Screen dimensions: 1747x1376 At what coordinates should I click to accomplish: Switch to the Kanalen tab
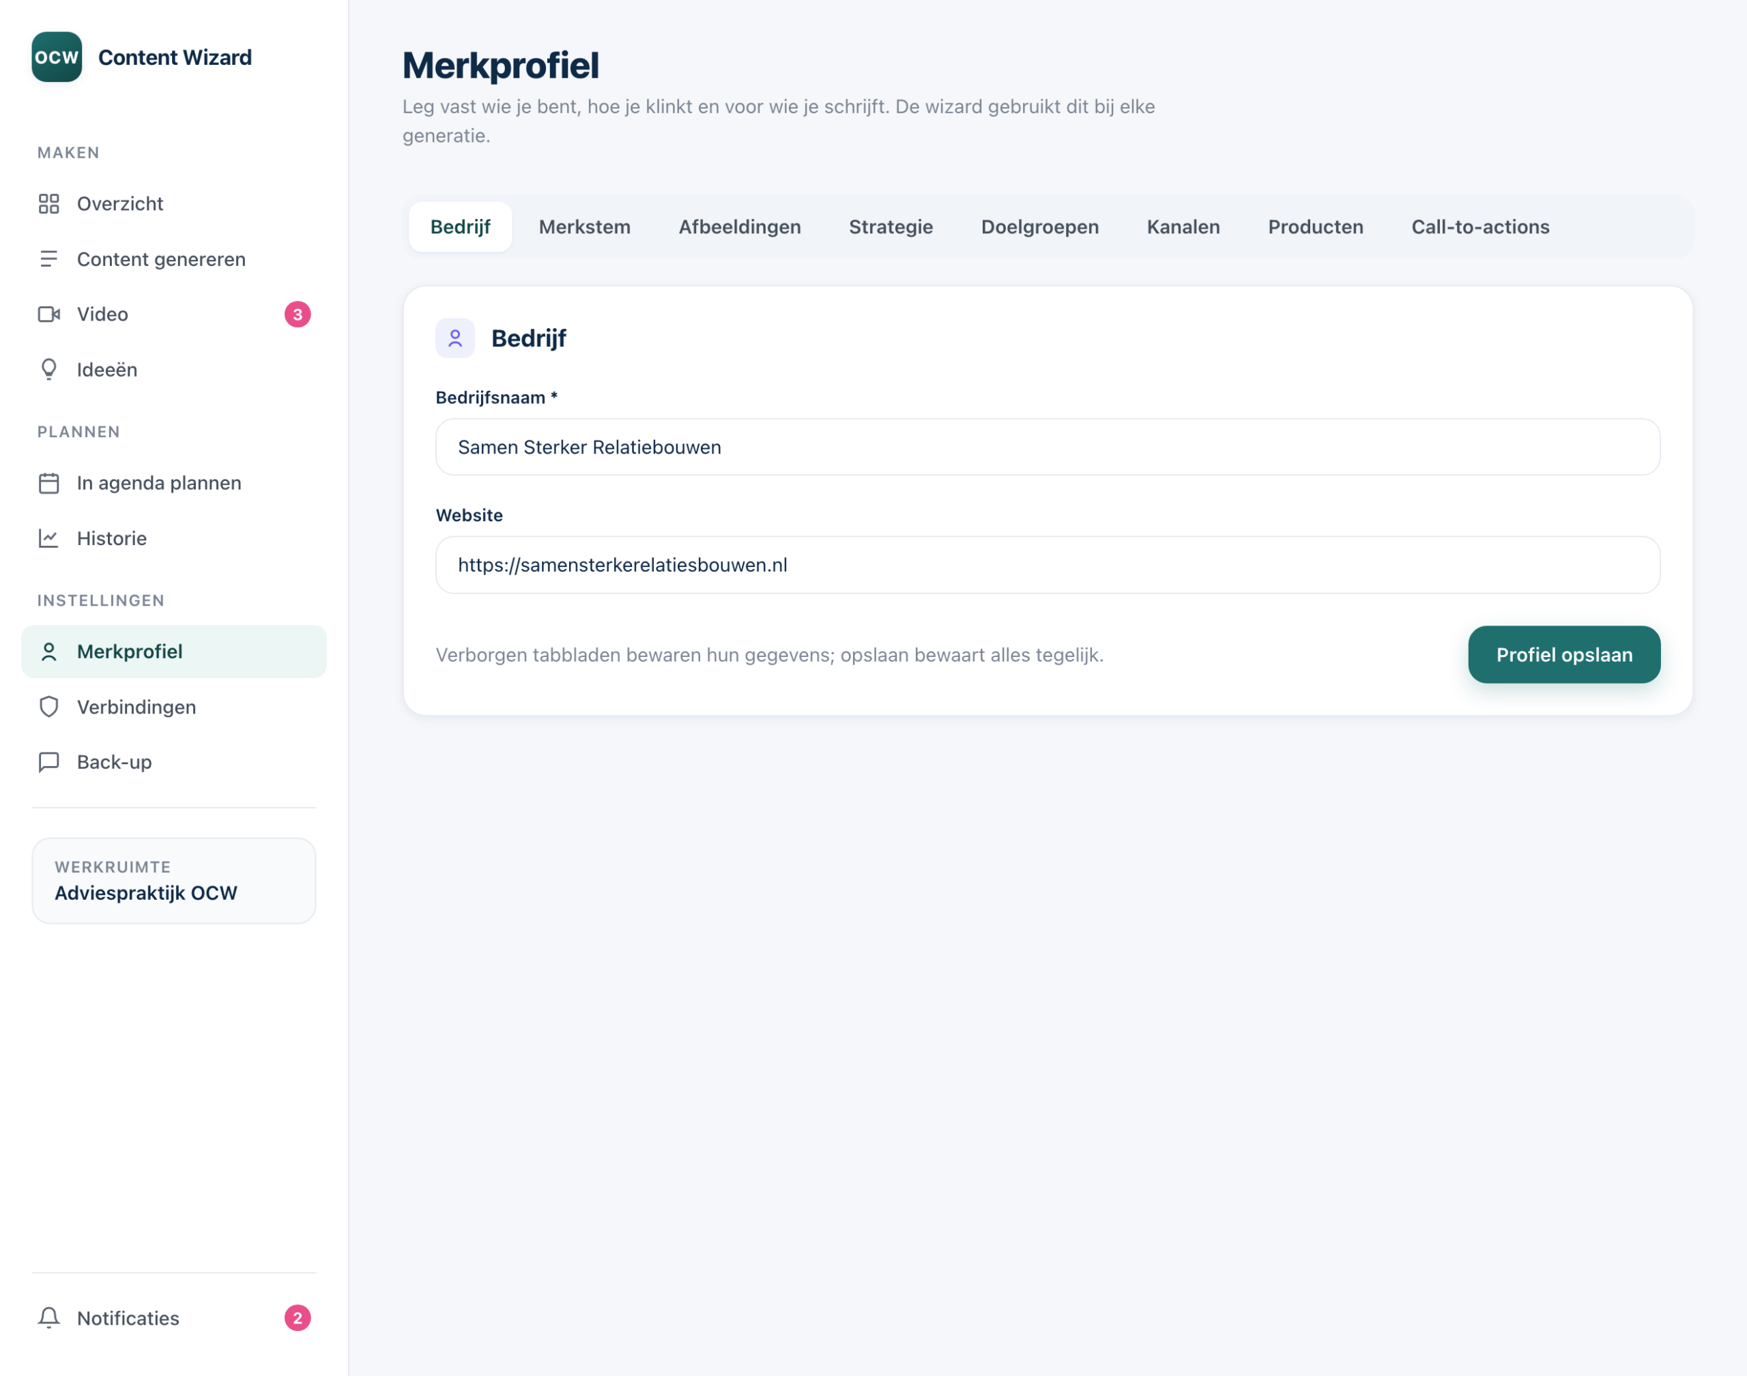(1184, 227)
